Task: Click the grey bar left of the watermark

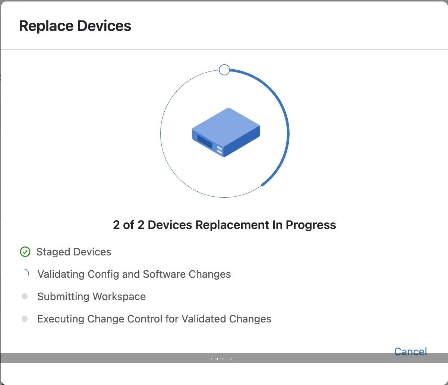Action: pyautogui.click(x=104, y=358)
